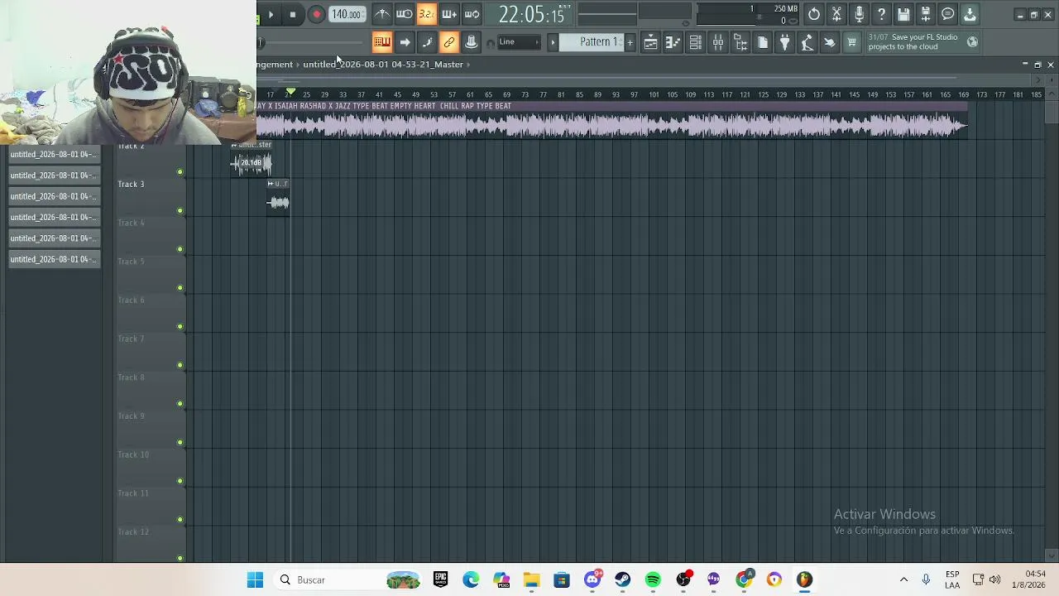Toggle the arrow auto-scroll icon

(x=405, y=42)
